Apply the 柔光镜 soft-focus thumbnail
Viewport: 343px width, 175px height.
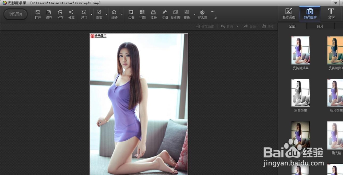[335, 136]
